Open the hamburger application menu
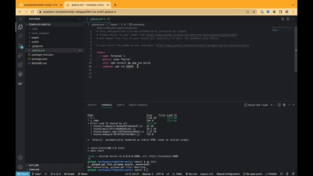Image resolution: width=313 pixels, height=176 pixels. [21, 19]
